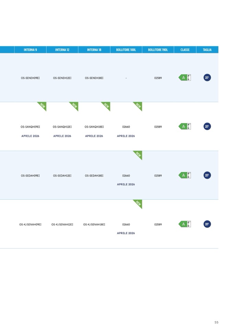
Task: Click the NEW badge in the OS-SEDAH row
Action: (x=138, y=154)
